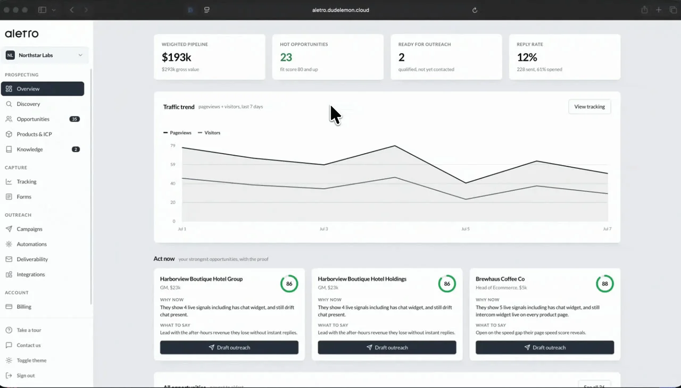Viewport: 681px width, 388px height.
Task: Click the browser tab overview icon
Action: 673,10
